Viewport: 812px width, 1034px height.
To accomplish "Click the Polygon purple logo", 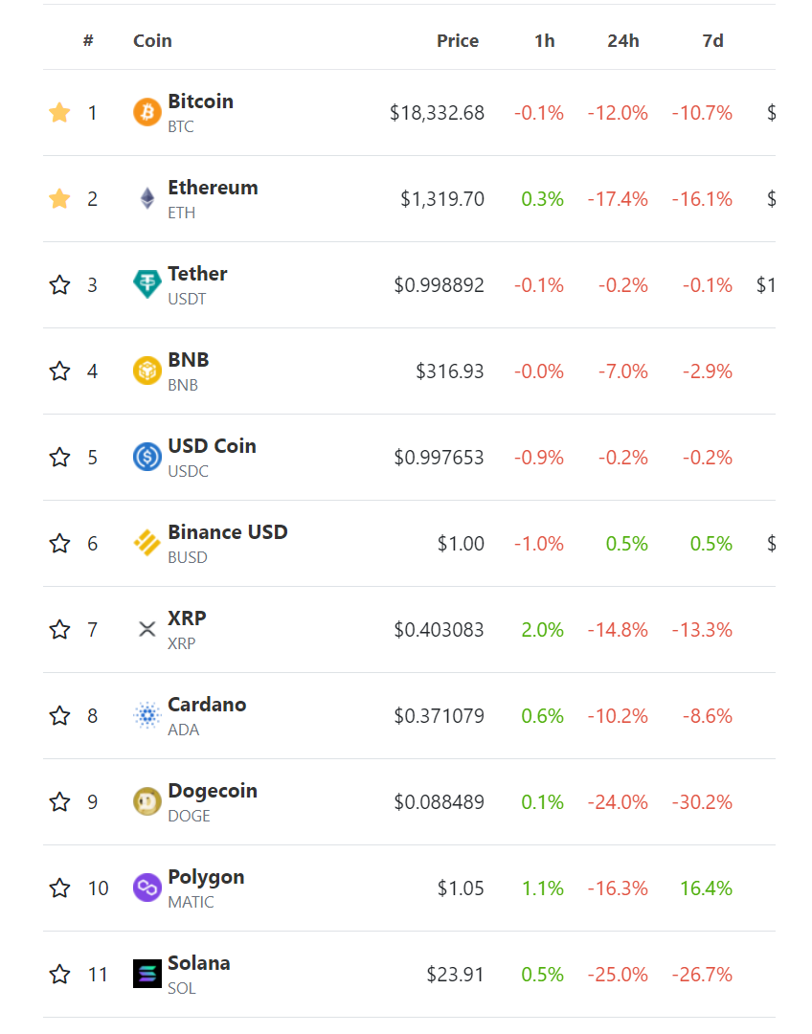I will pyautogui.click(x=147, y=888).
